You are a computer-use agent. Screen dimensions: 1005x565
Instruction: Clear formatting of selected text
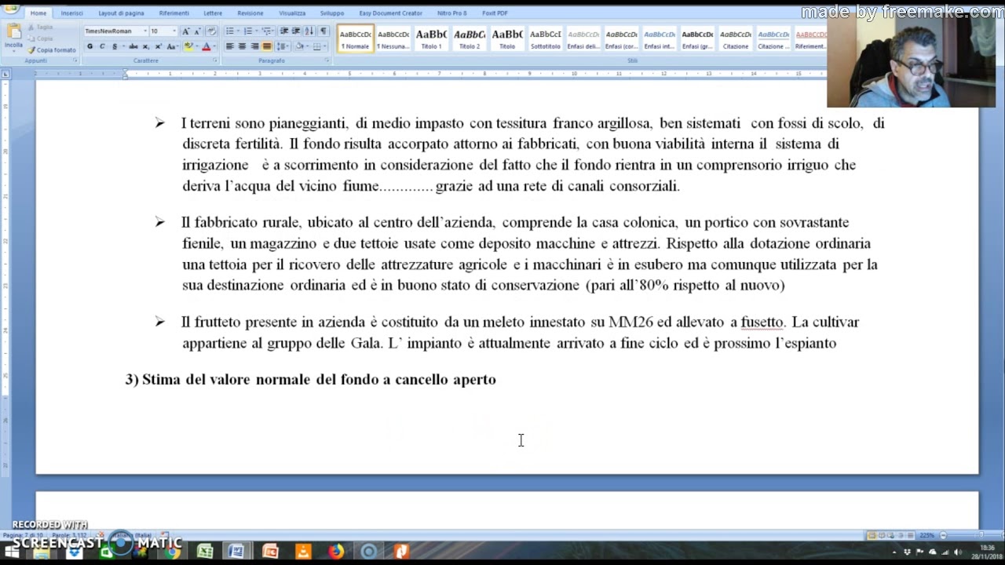tap(211, 31)
